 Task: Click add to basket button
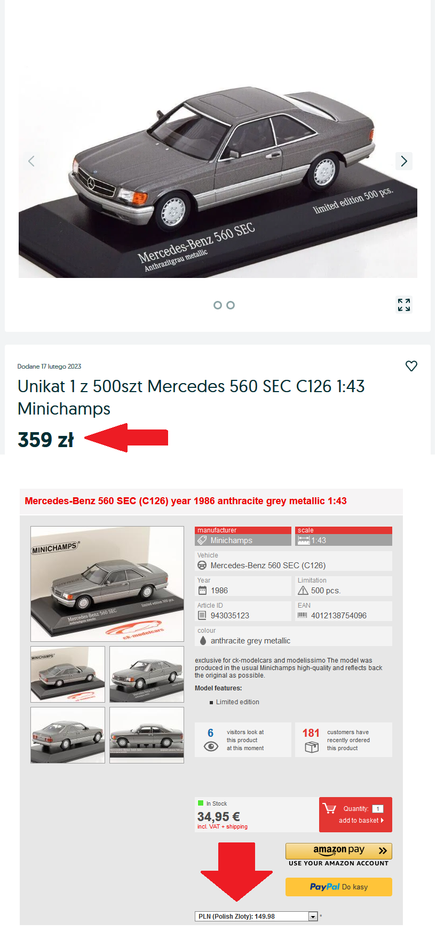[355, 815]
